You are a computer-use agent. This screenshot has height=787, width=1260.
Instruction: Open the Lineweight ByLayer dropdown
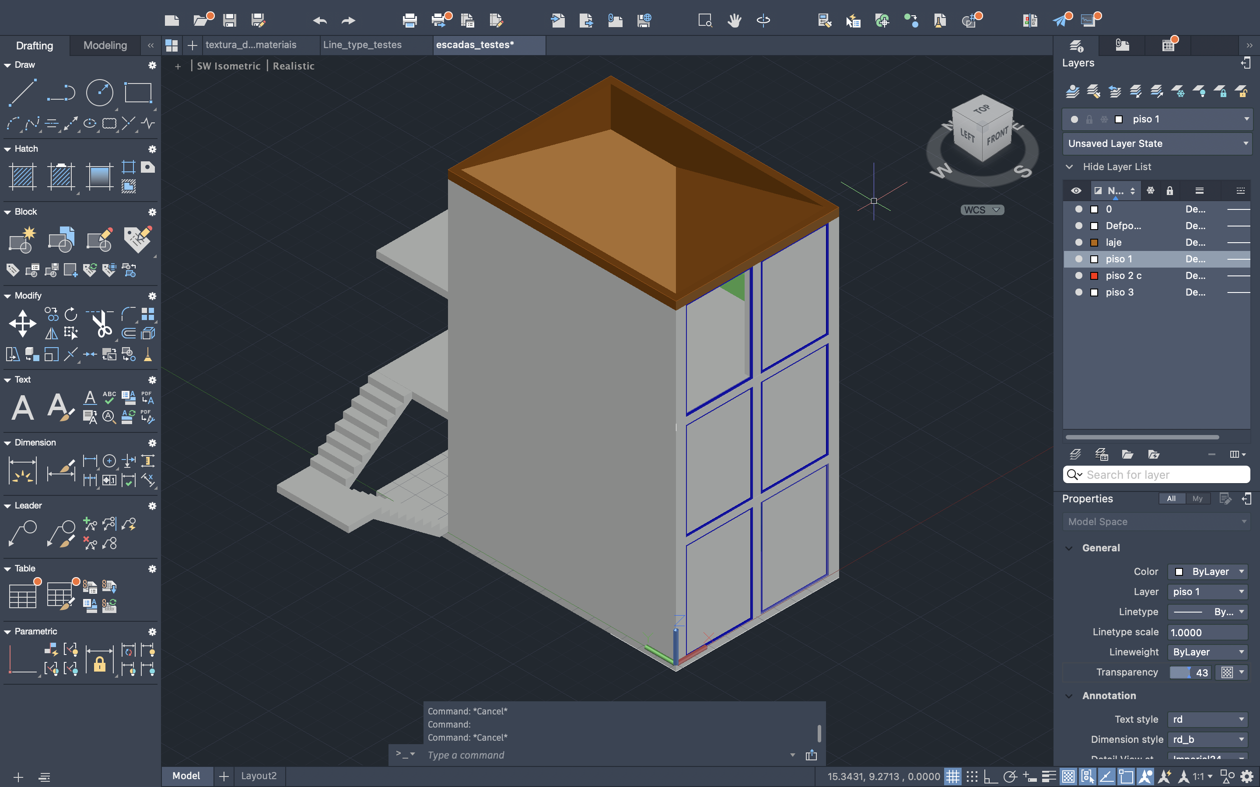(1207, 652)
